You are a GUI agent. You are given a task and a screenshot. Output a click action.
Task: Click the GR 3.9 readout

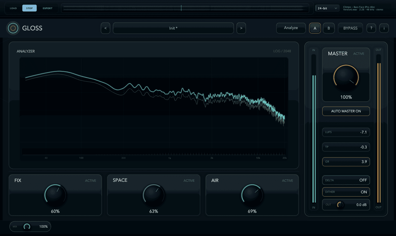[x=346, y=162]
